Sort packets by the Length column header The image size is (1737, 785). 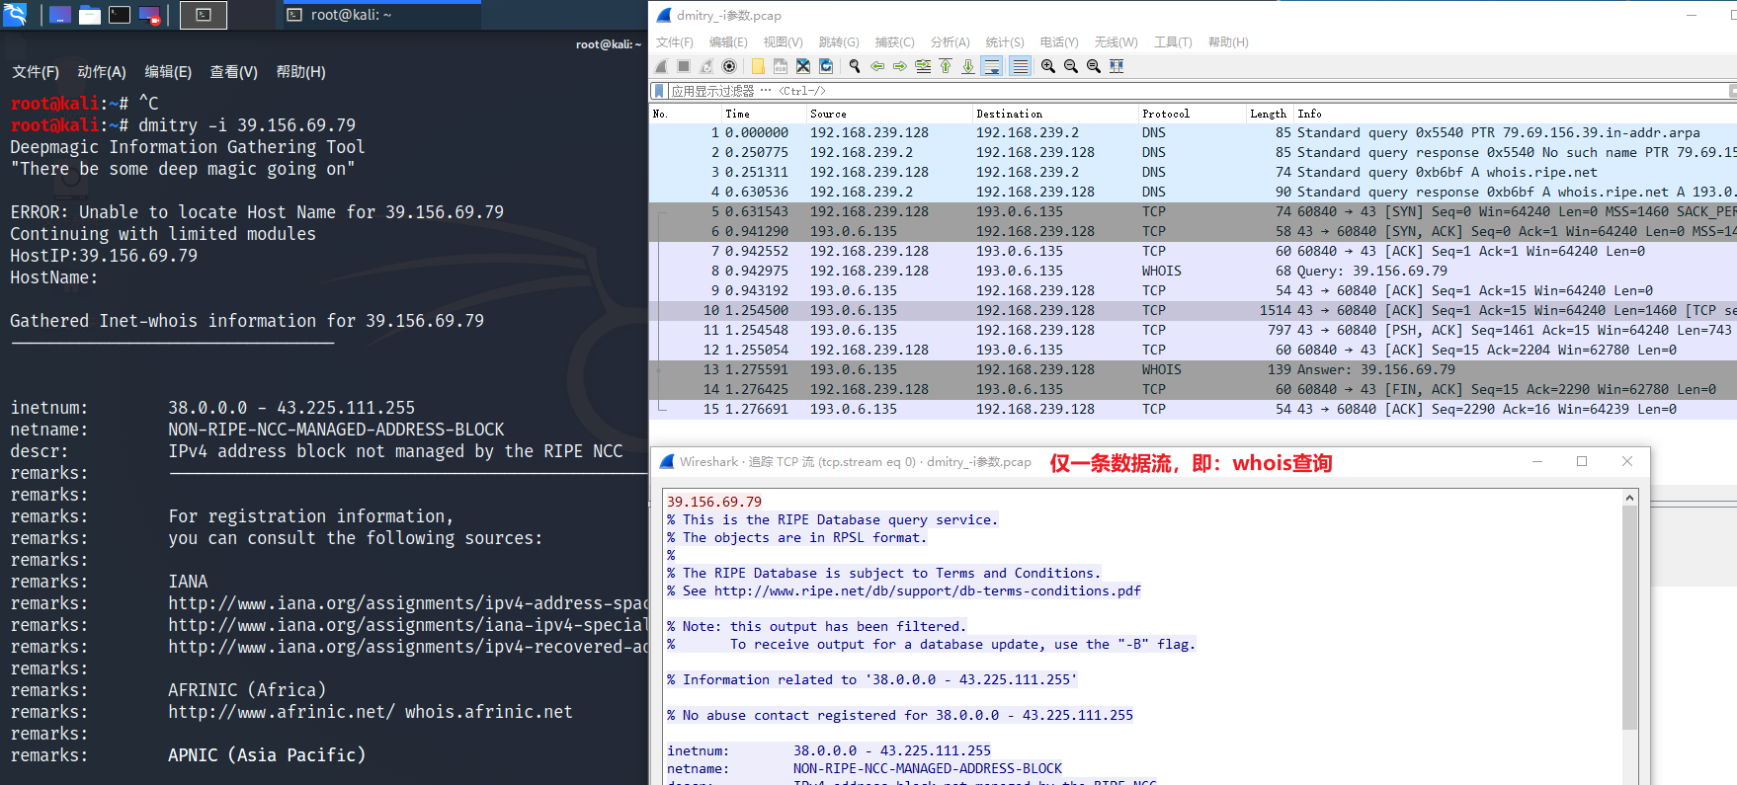[x=1269, y=114]
